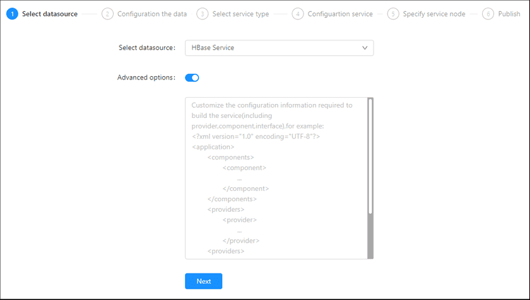The width and height of the screenshot is (530, 300).
Task: Click the step 6 number circle
Action: pos(488,14)
